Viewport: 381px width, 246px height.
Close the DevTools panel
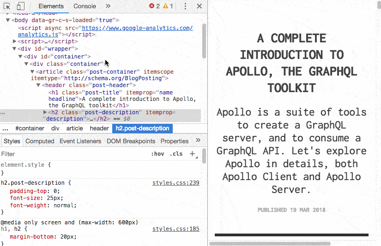point(199,6)
